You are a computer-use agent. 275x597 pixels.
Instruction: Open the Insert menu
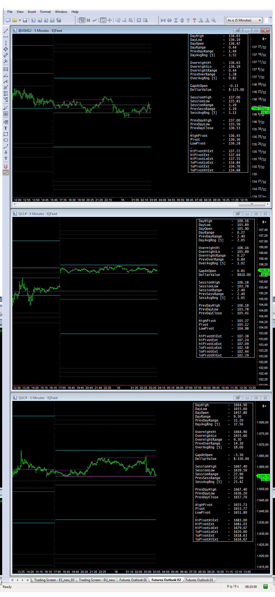[x=32, y=12]
